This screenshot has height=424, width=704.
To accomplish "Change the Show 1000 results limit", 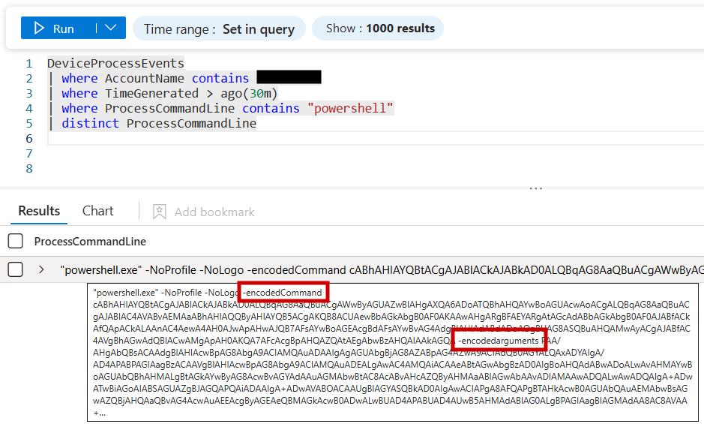I will [379, 29].
